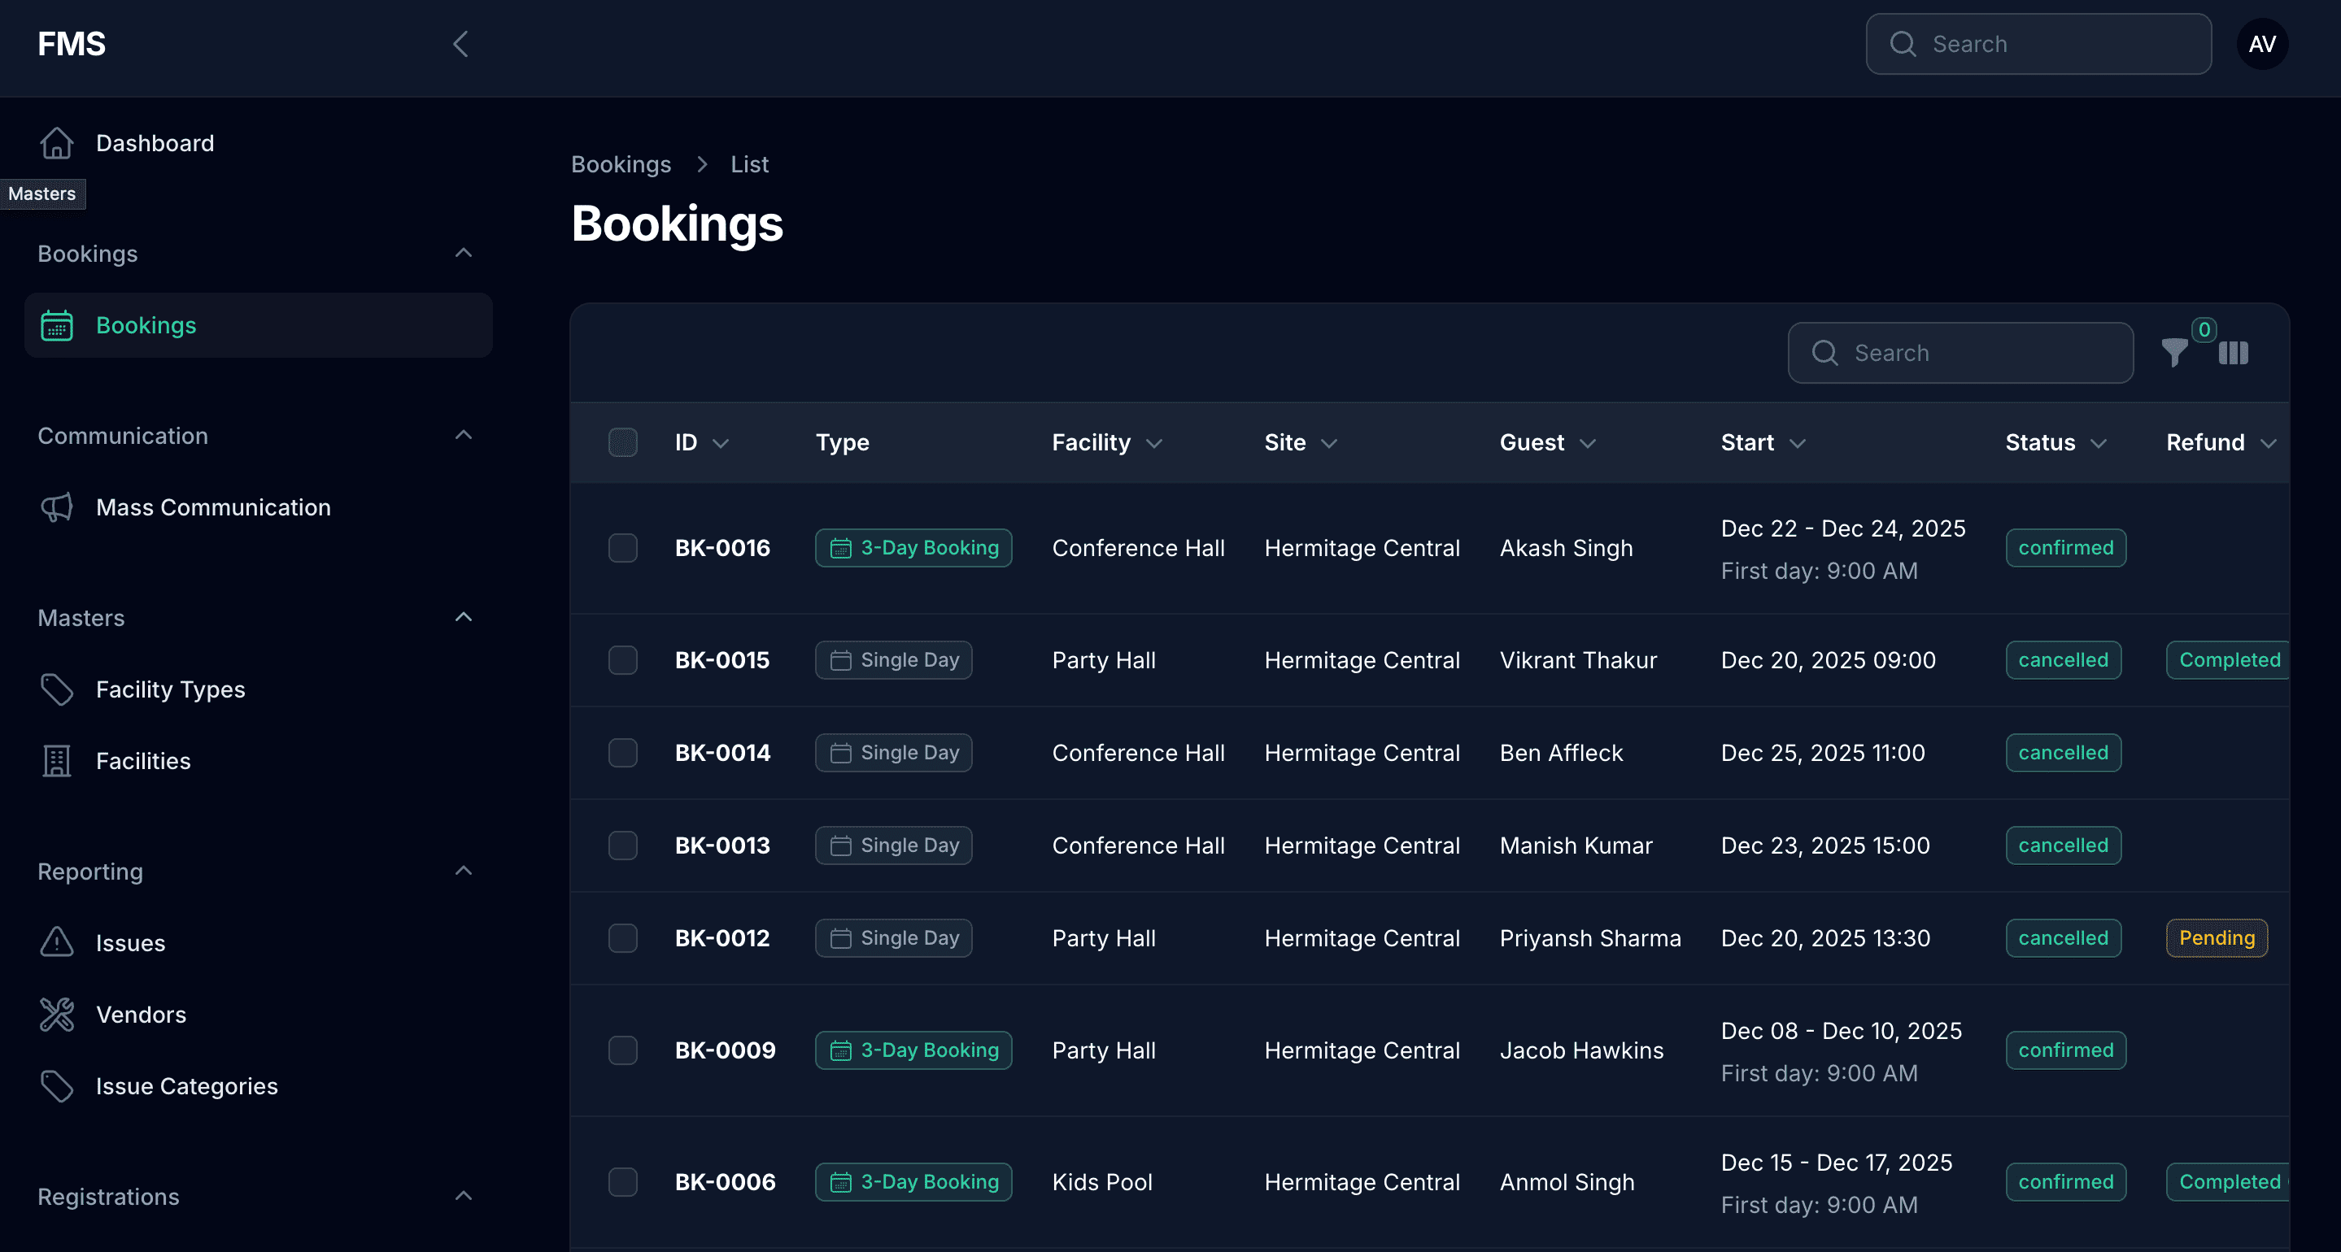Collapse the Bookings sidebar section
This screenshot has height=1252, width=2341.
pyautogui.click(x=464, y=253)
